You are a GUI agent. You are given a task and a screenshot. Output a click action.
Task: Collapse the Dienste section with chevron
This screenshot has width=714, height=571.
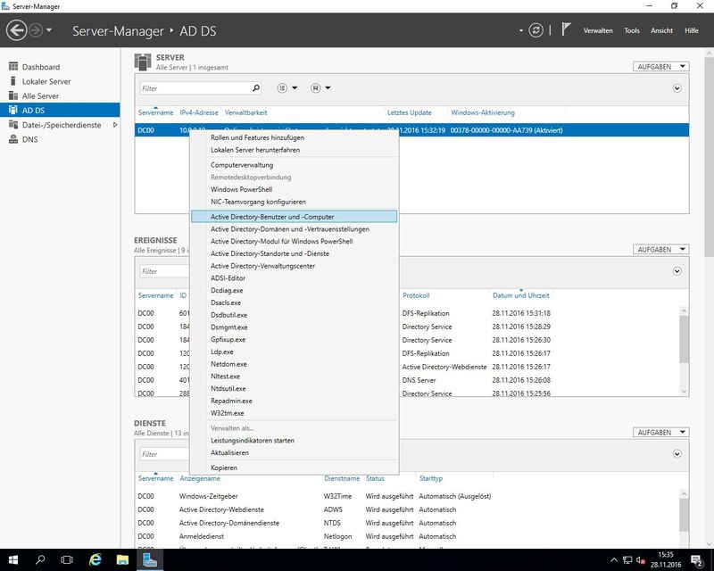pos(677,454)
